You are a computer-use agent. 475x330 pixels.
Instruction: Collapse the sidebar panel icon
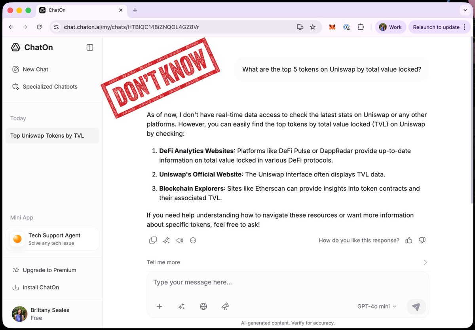click(90, 47)
